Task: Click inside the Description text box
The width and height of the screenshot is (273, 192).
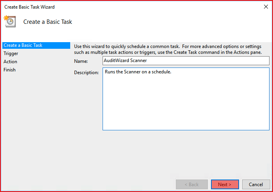Action: coord(186,99)
